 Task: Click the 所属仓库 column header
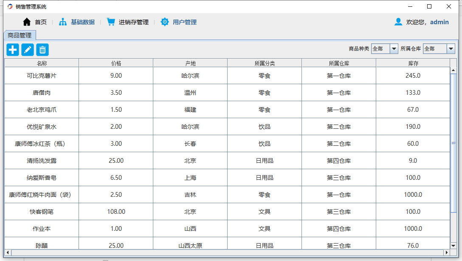(x=339, y=63)
